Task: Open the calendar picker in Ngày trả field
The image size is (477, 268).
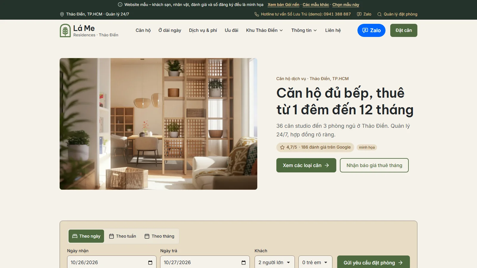Action: click(244, 263)
